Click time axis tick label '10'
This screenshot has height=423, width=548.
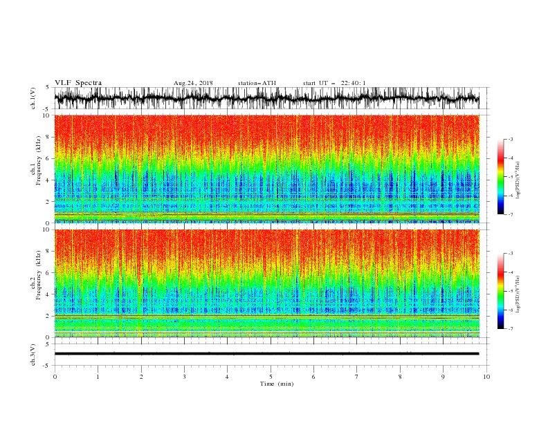pyautogui.click(x=486, y=377)
